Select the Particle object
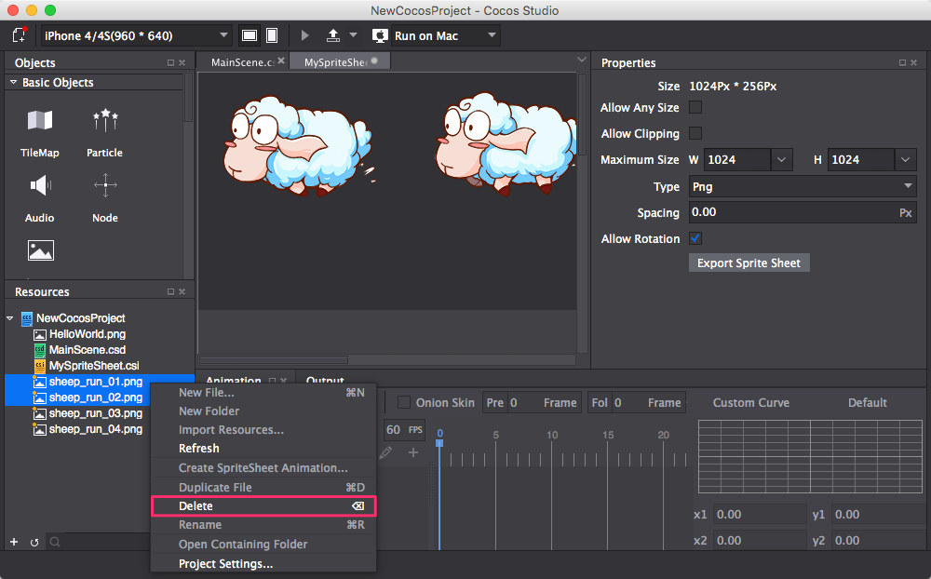 104,134
